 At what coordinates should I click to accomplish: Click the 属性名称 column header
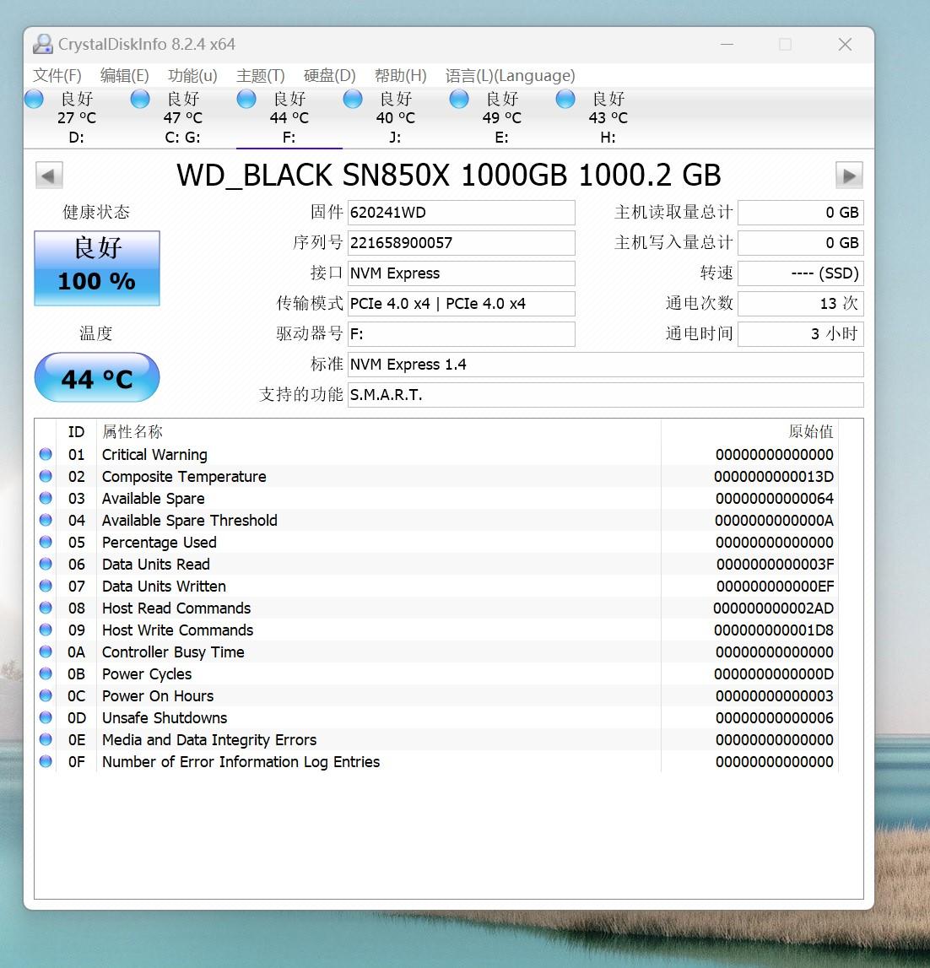coord(379,431)
